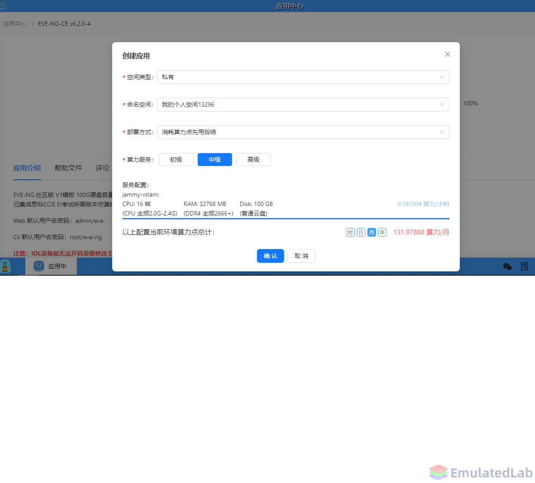
Task: Select the 中级 compute service option
Action: pos(215,160)
